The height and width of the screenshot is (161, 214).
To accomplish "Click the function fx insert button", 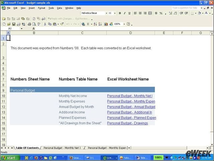I will 33,29.
